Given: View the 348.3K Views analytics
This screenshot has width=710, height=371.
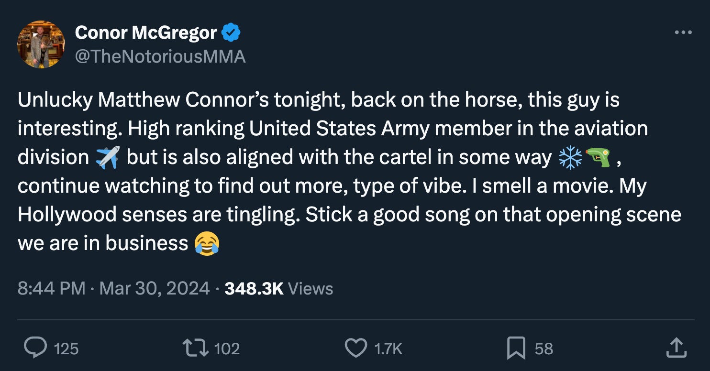Looking at the screenshot, I should click(278, 289).
